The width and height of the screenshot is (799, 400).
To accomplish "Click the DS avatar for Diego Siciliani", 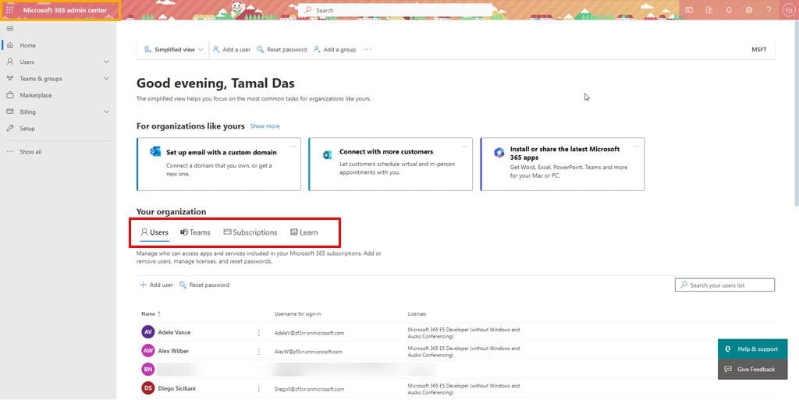I will 147,389.
